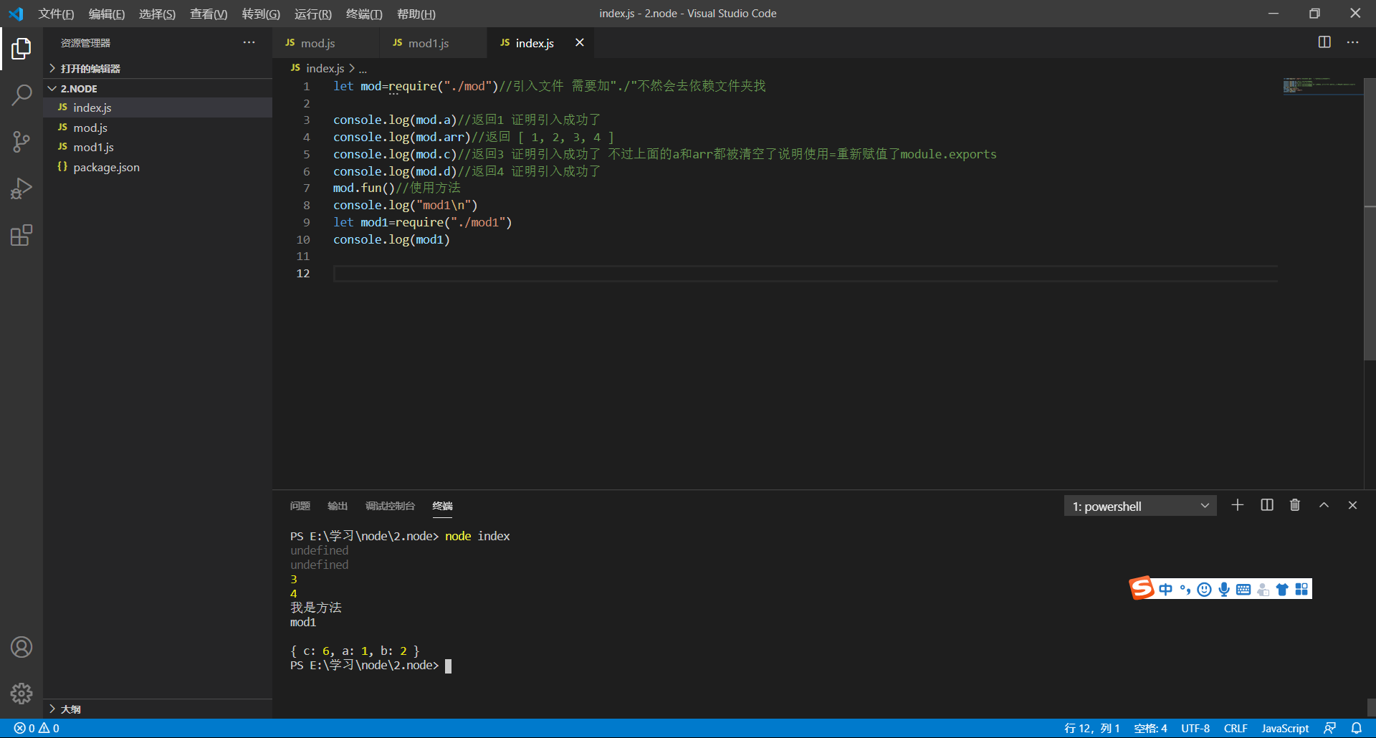This screenshot has width=1376, height=738.
Task: Open the 文件(F) menu
Action: click(x=56, y=14)
